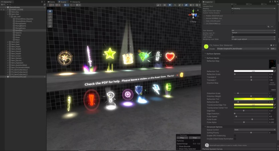
Task: Enable Double Sided Global Illumination checkbox
Action: [235, 139]
